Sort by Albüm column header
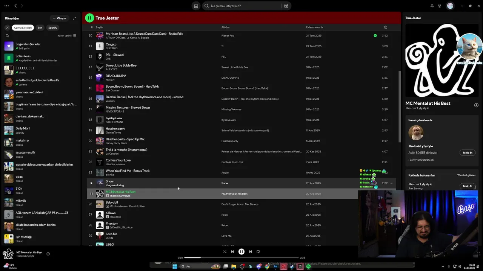Viewport: 483px width, 271px height. click(x=225, y=27)
